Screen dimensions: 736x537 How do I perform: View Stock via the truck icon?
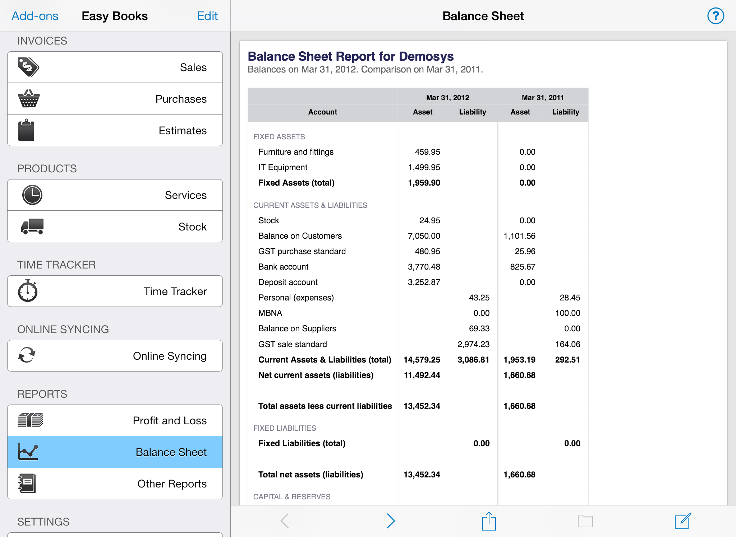tap(32, 226)
